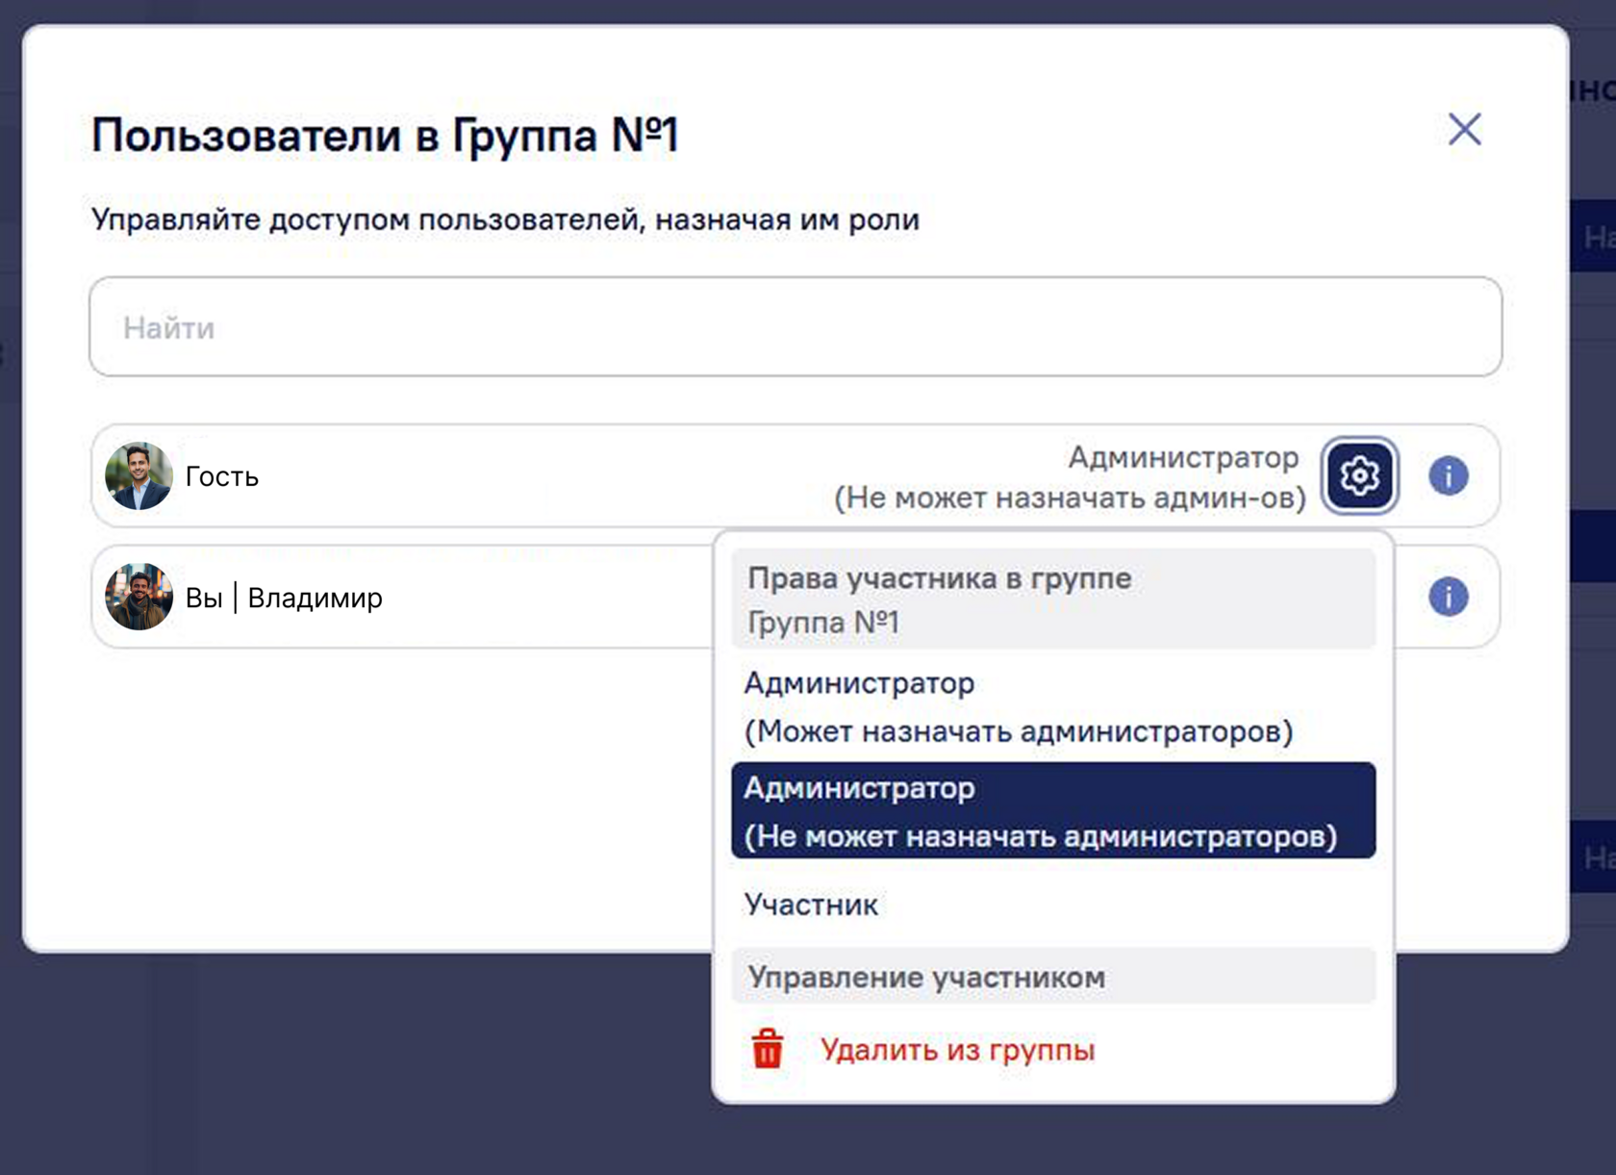Click the role management subtitle text

point(505,219)
